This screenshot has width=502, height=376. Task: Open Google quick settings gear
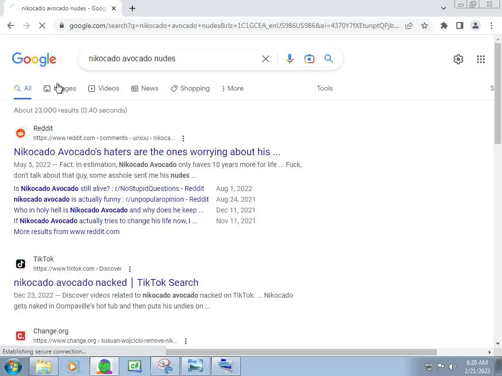tap(458, 59)
